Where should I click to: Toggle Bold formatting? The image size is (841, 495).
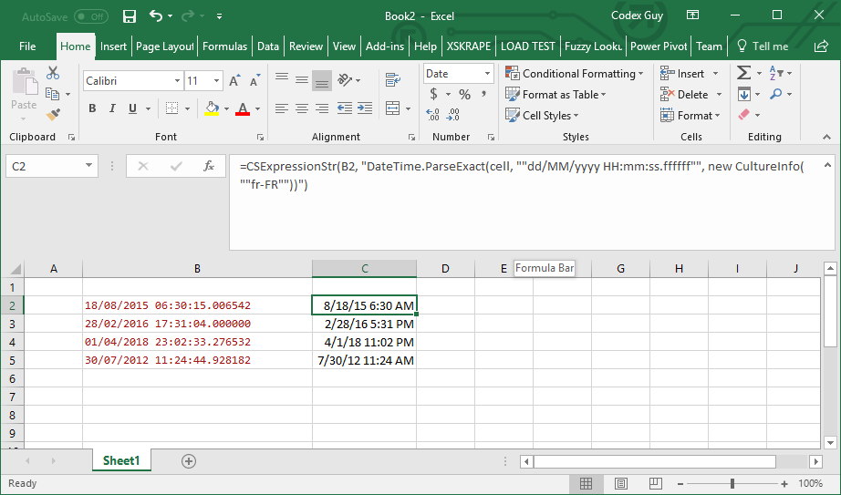[x=92, y=108]
